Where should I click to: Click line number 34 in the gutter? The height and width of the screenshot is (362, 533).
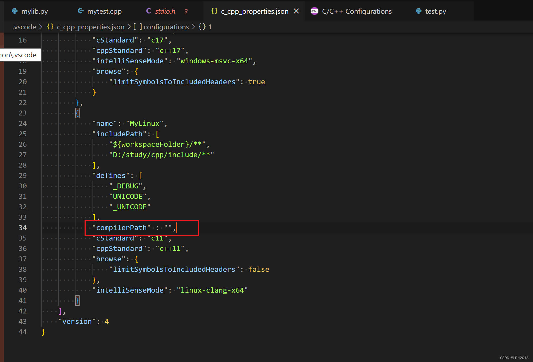click(23, 228)
